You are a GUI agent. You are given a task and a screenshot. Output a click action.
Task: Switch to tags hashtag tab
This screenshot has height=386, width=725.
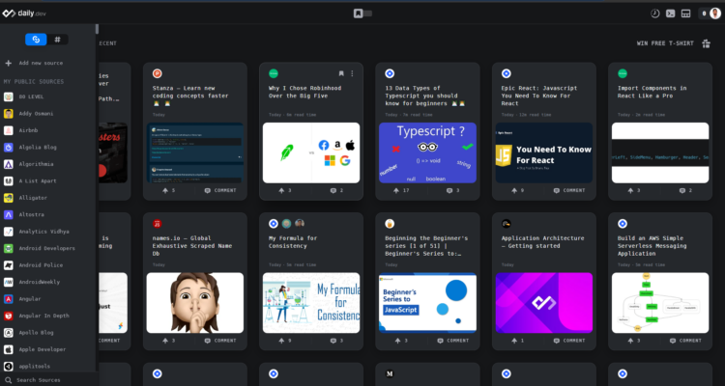[x=57, y=40]
